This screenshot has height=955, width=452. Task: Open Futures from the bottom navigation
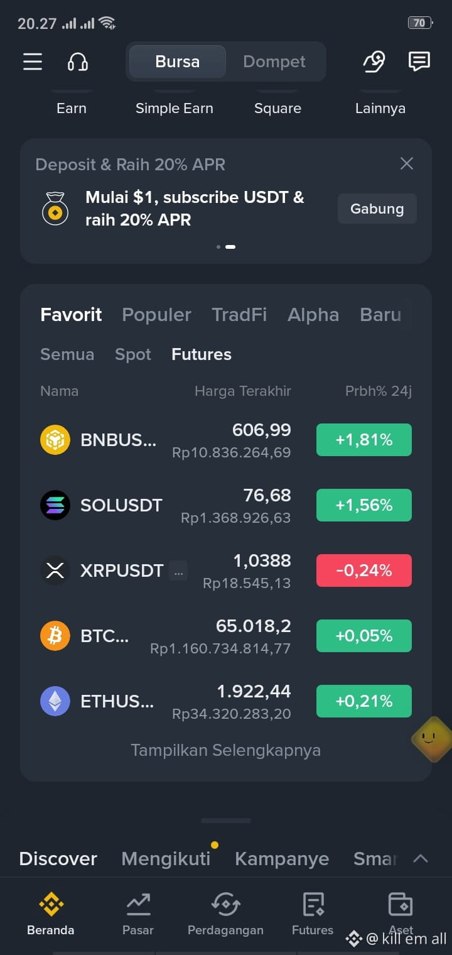[313, 914]
